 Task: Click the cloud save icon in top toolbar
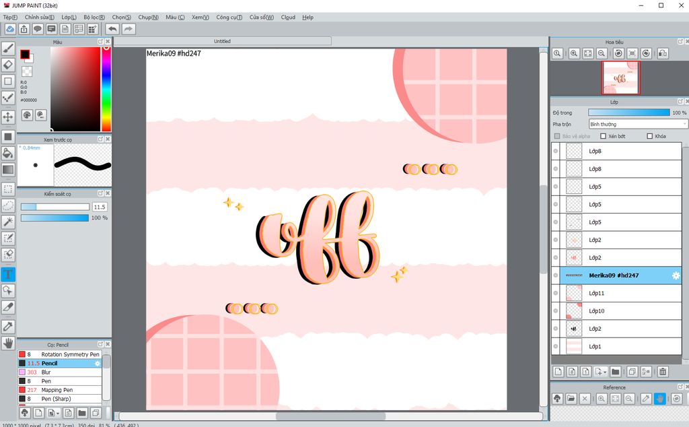coord(10,29)
